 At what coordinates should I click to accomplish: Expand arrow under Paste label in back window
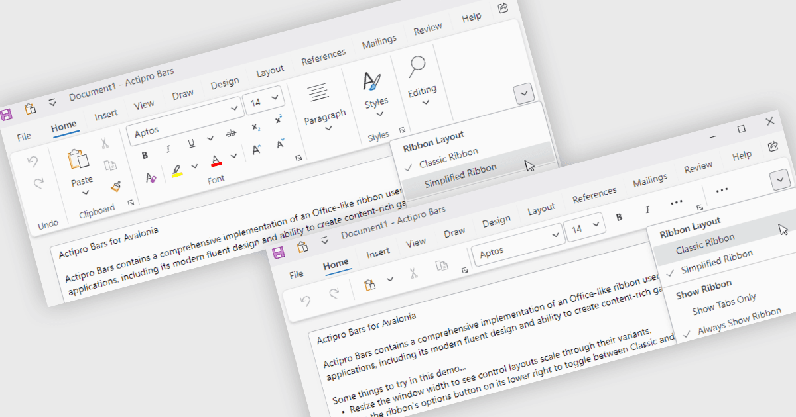tap(86, 193)
